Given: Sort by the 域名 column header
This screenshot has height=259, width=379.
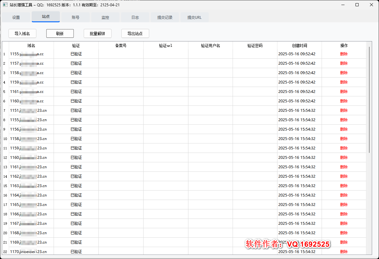Looking at the screenshot, I should (31, 46).
